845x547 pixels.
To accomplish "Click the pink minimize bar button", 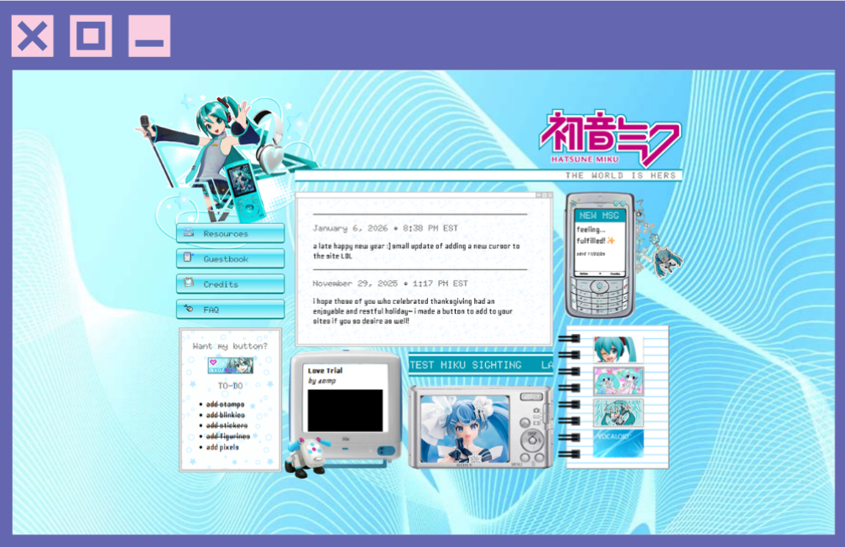I will click(x=149, y=36).
